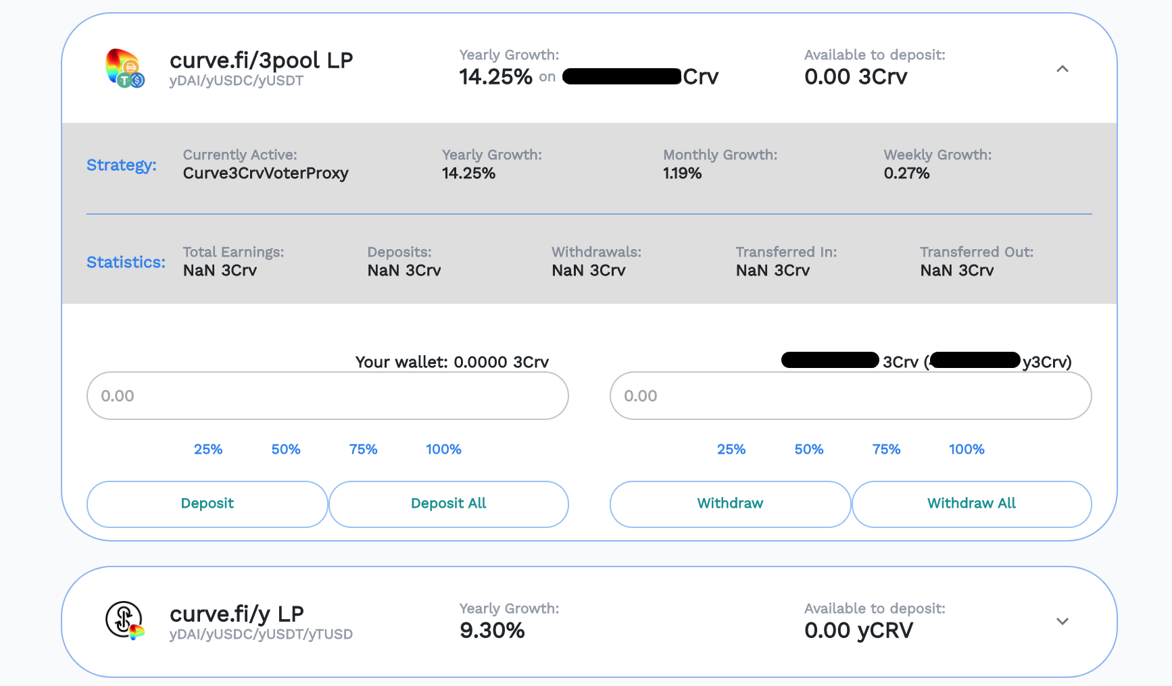Screen dimensions: 1172x686
Task: Click the Statistics label
Action: click(x=126, y=262)
